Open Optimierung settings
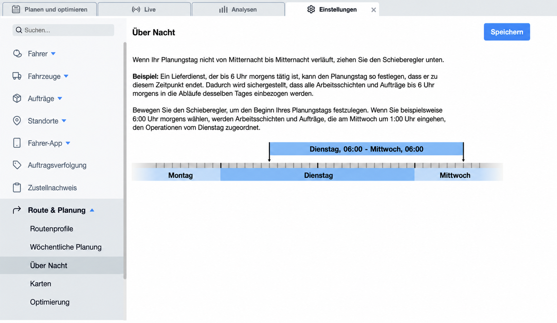 [50, 302]
